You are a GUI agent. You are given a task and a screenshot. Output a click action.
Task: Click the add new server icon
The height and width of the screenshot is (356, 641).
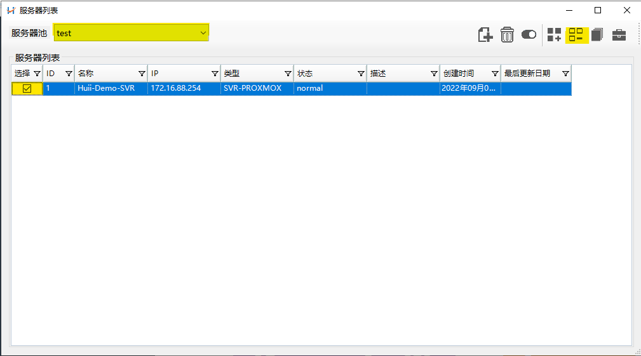[485, 35]
